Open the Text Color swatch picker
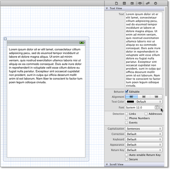Viewport: 170px width, 169px height. tap(130, 102)
